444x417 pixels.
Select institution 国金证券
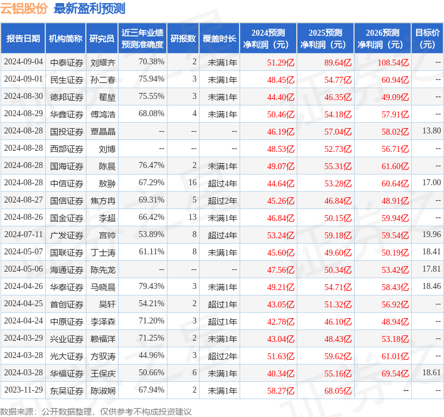[x=67, y=218]
